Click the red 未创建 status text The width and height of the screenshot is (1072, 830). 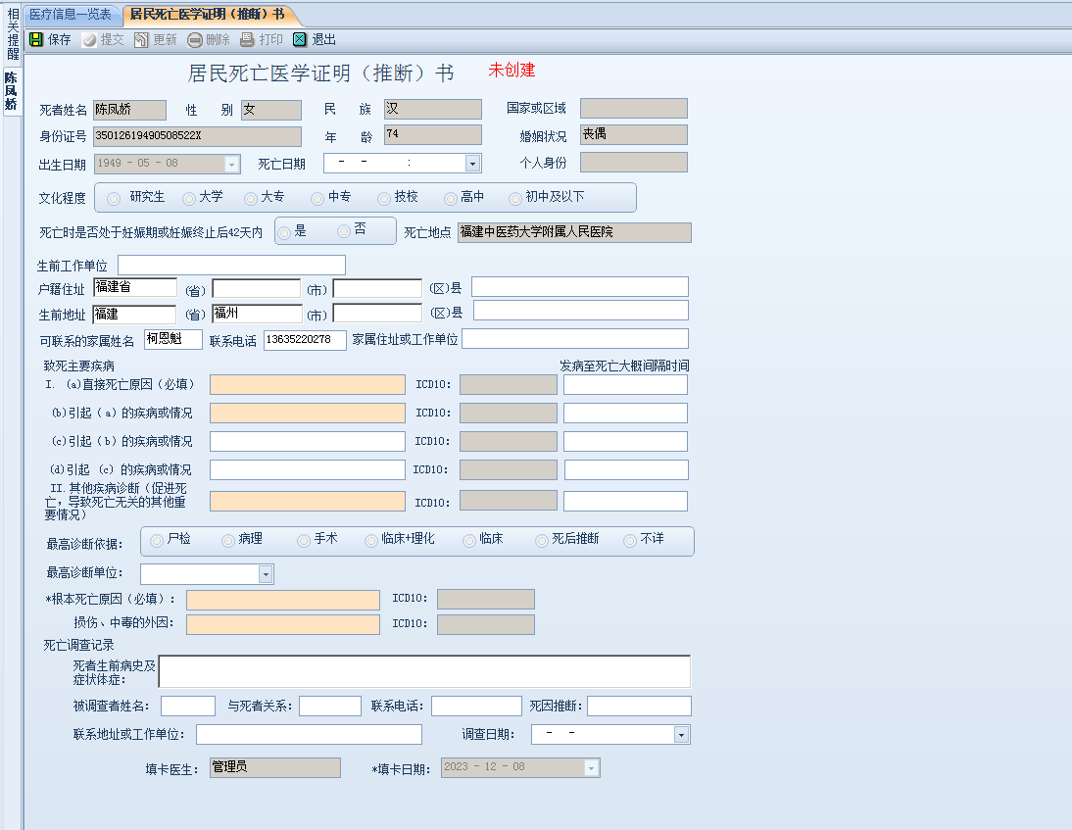(x=512, y=70)
